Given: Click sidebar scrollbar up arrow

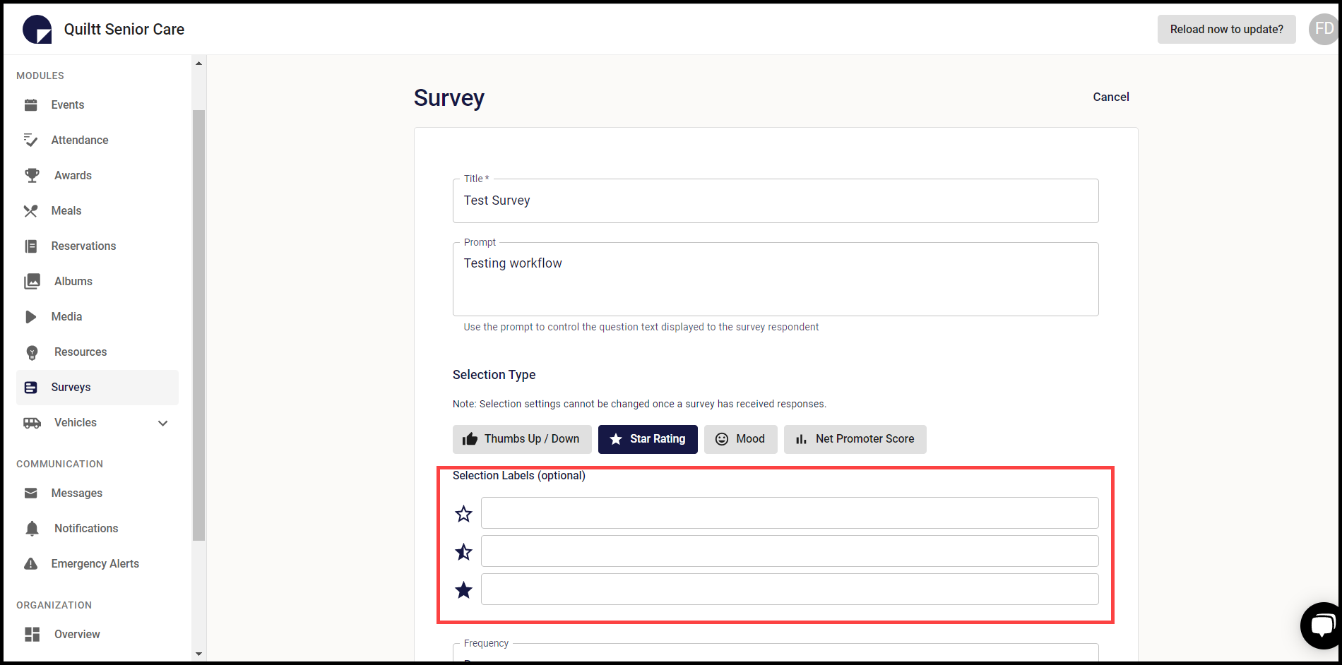Looking at the screenshot, I should (x=199, y=64).
